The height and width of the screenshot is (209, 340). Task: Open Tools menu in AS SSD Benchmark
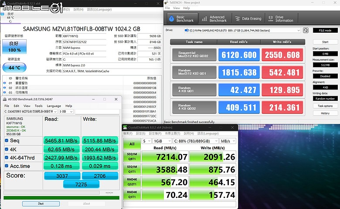pyautogui.click(x=38, y=106)
